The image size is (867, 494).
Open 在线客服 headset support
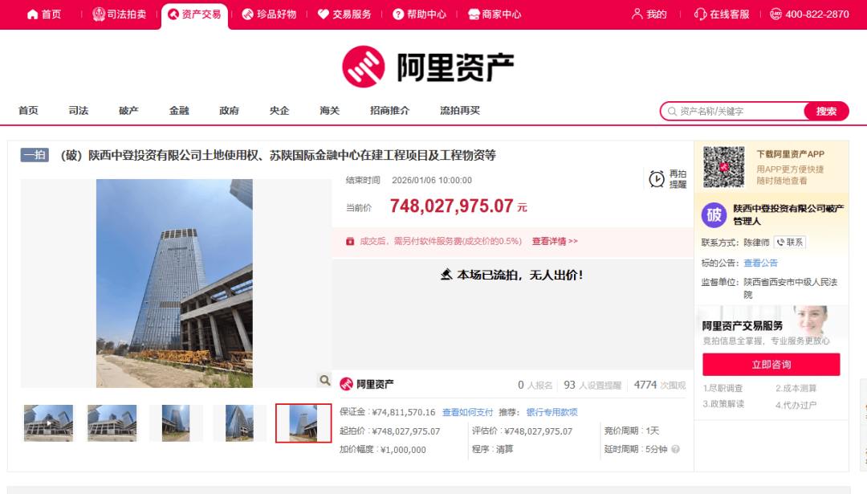coord(721,14)
